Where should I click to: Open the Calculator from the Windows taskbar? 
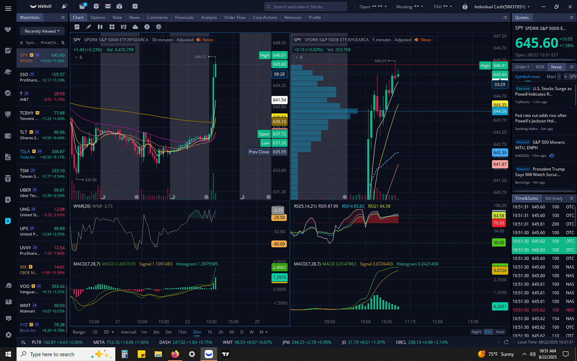pyautogui.click(x=124, y=354)
